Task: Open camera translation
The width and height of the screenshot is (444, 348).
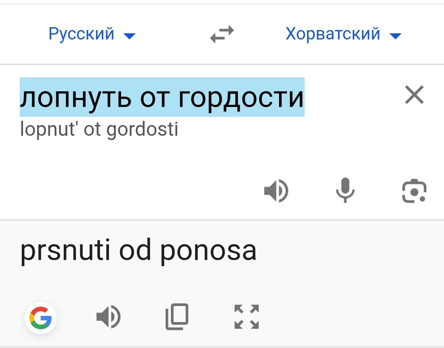Action: point(414,191)
